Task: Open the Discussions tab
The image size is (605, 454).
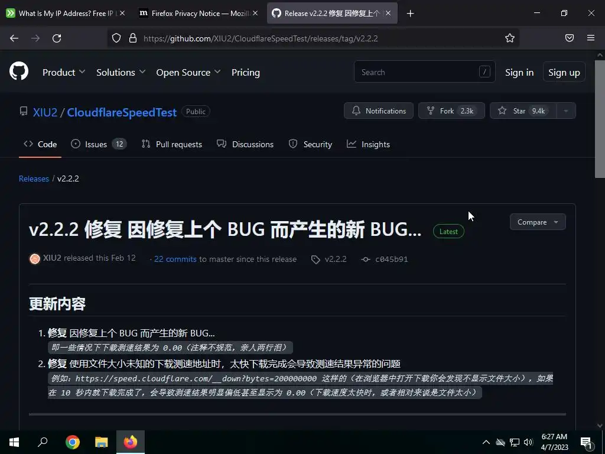Action: pyautogui.click(x=245, y=144)
